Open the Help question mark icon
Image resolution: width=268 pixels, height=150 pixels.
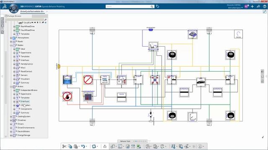point(265,7)
